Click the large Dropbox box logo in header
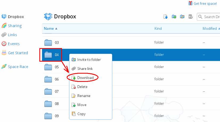 [x=48, y=16]
